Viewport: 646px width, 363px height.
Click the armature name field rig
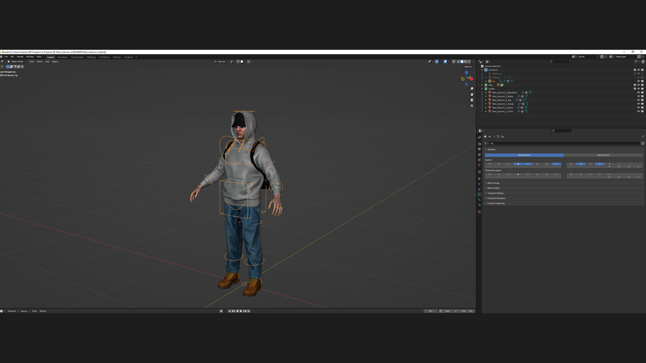565,143
